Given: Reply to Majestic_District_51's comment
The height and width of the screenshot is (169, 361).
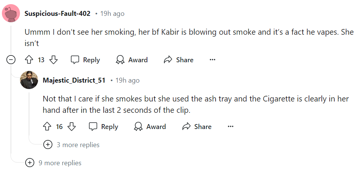Looking at the screenshot, I should pos(104,127).
